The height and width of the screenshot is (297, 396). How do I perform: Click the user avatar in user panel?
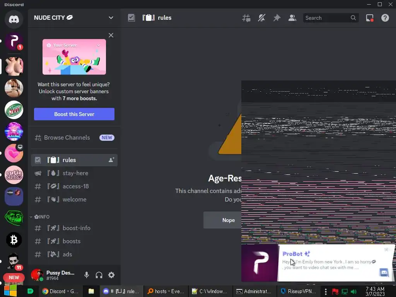[x=37, y=275]
